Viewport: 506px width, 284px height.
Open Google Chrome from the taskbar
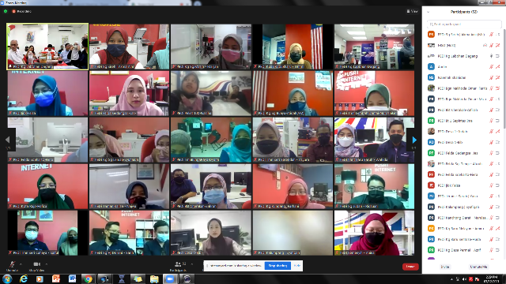[88, 278]
